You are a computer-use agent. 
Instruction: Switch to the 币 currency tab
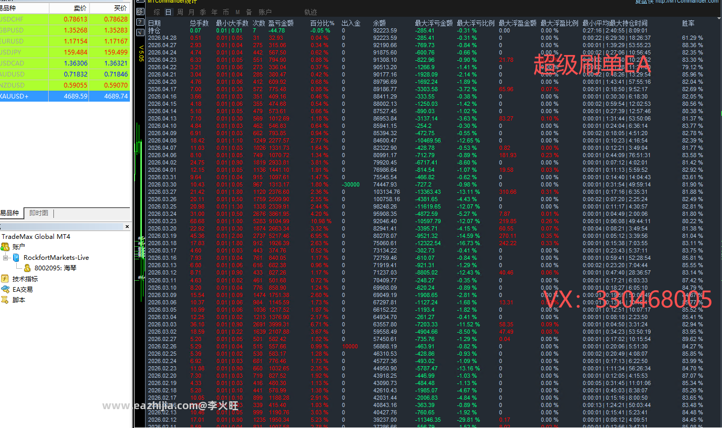(226, 12)
